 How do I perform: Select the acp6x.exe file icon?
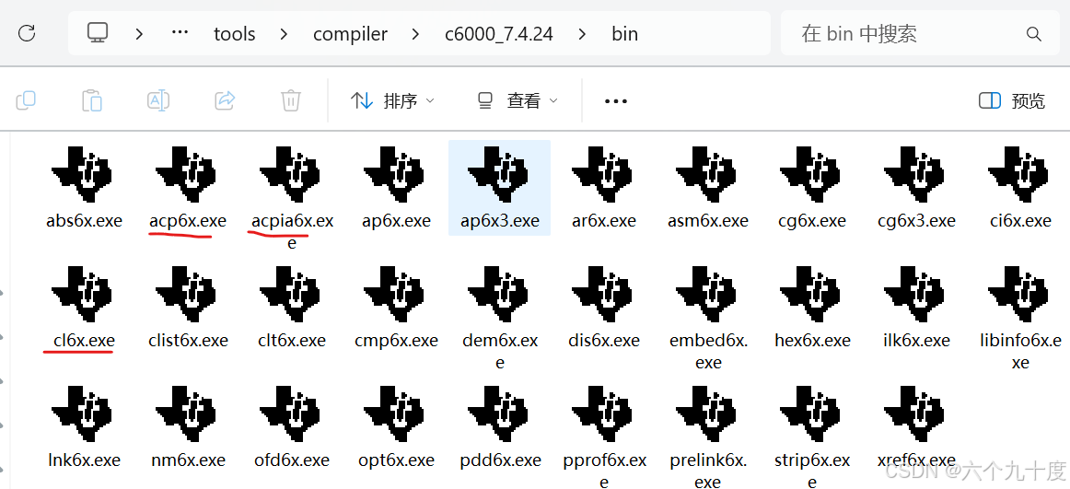tap(186, 175)
